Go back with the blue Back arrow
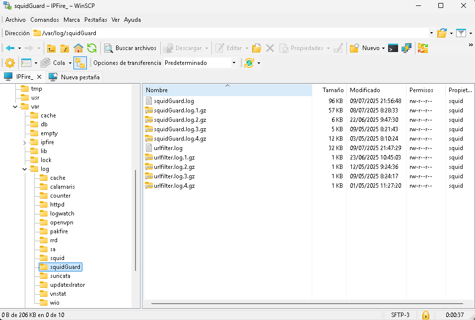This screenshot has height=320, width=475. point(10,48)
